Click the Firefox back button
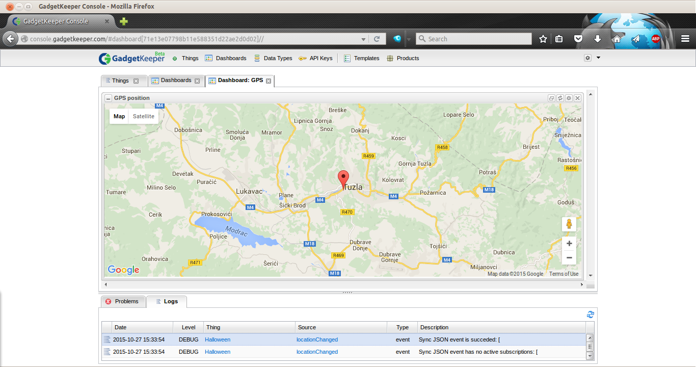 [11, 39]
